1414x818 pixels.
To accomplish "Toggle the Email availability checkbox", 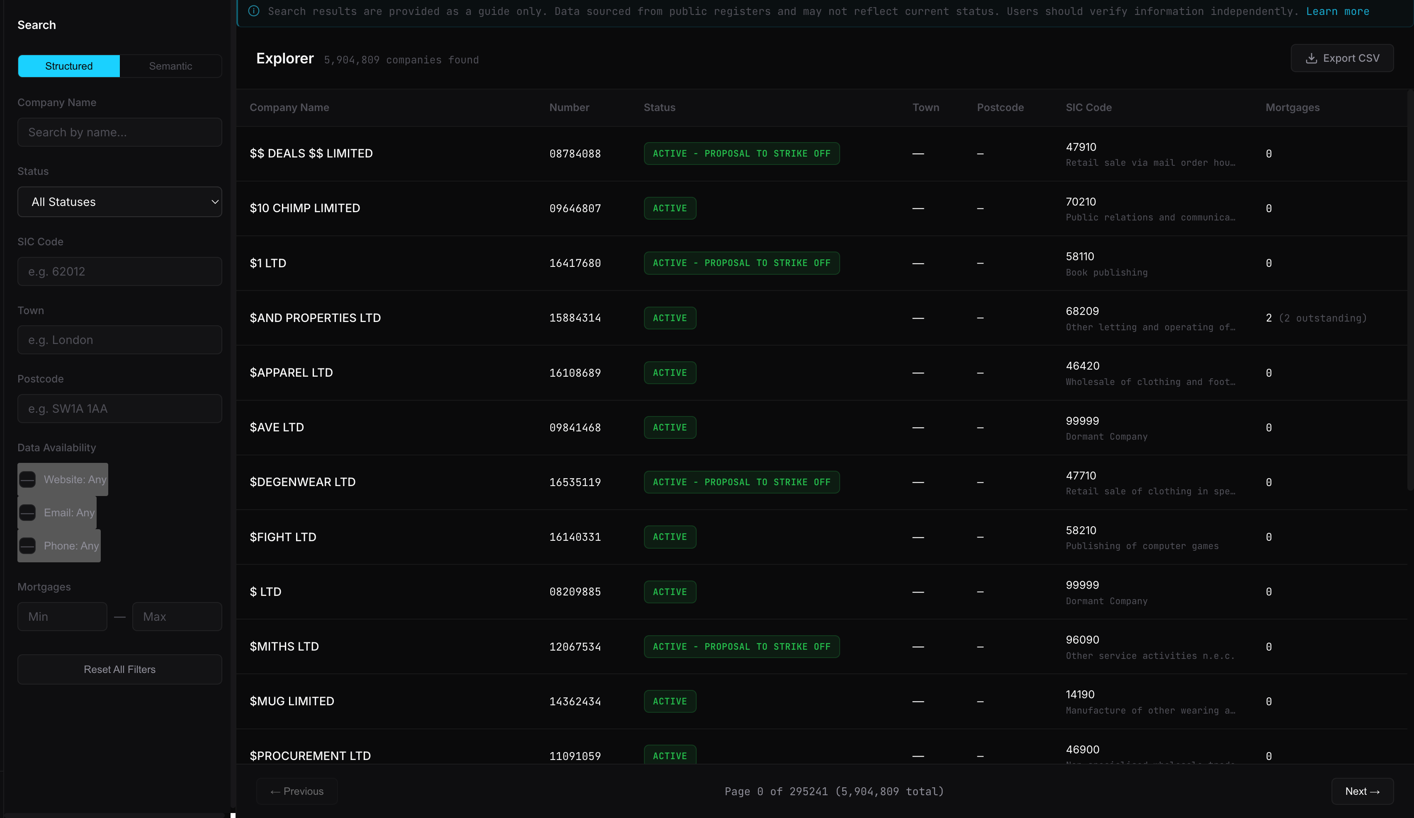I will point(27,513).
